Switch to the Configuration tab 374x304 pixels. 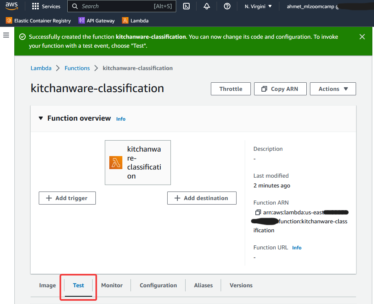point(158,285)
